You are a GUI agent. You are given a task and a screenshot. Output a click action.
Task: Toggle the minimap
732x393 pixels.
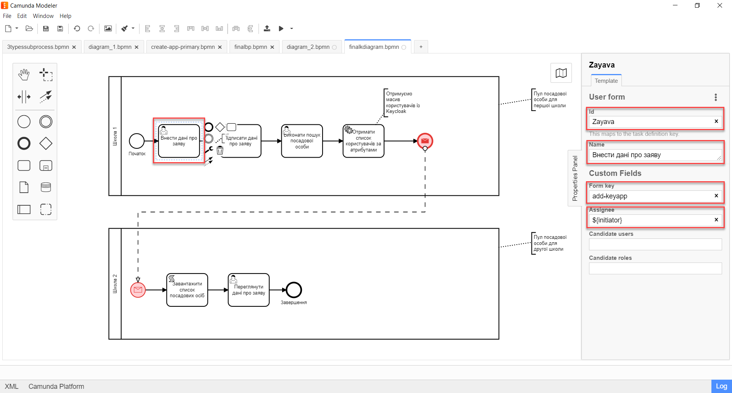pos(561,73)
